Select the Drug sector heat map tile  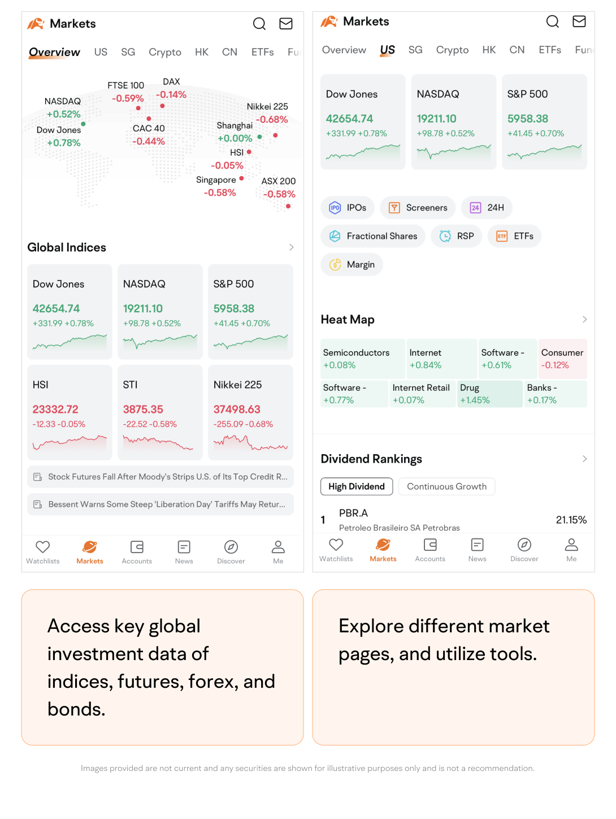point(489,394)
